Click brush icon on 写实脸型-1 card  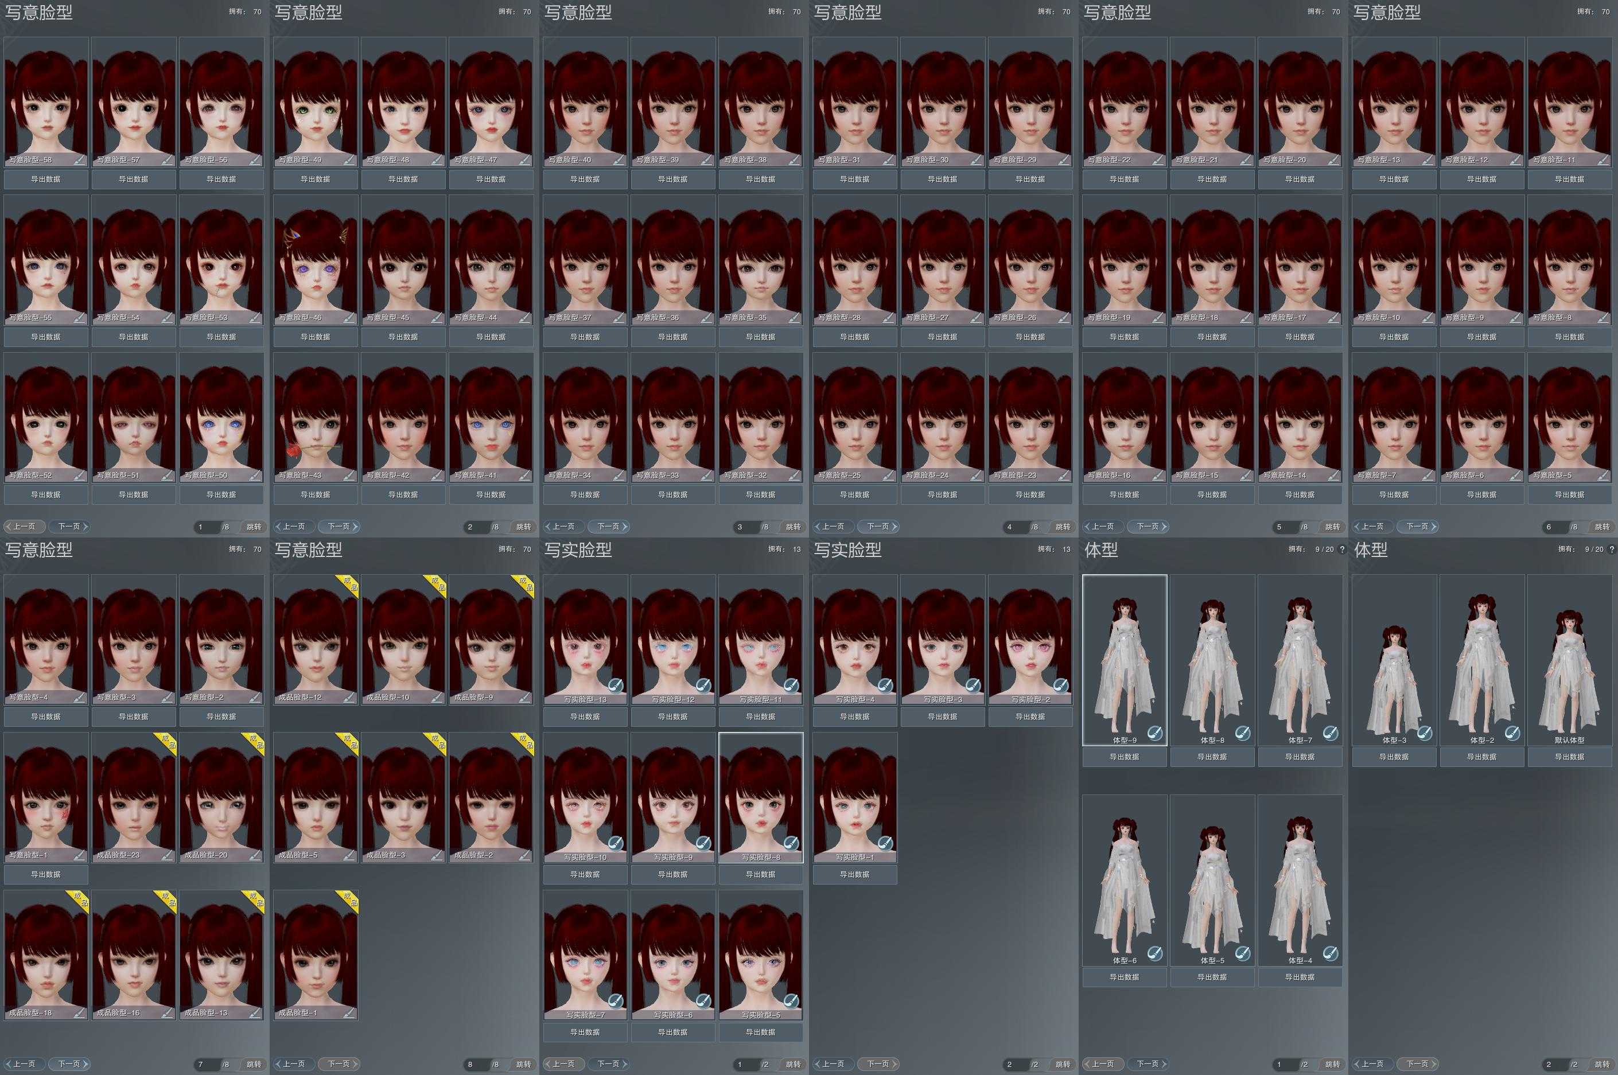point(885,843)
